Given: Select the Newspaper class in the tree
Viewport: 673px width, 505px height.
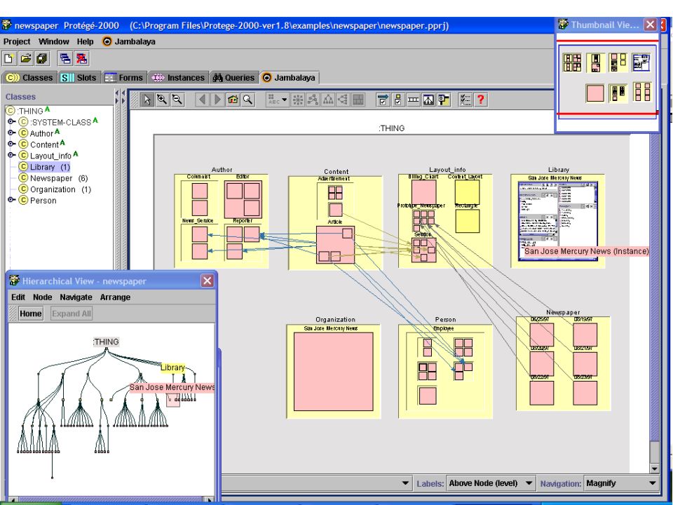Looking at the screenshot, I should [x=53, y=178].
